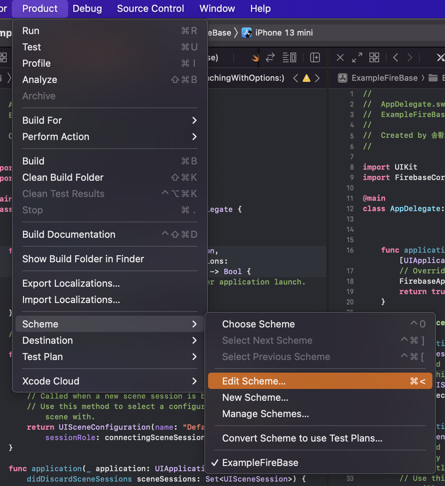Click Edit Scheme… in the submenu
445x486 pixels.
tap(320, 381)
